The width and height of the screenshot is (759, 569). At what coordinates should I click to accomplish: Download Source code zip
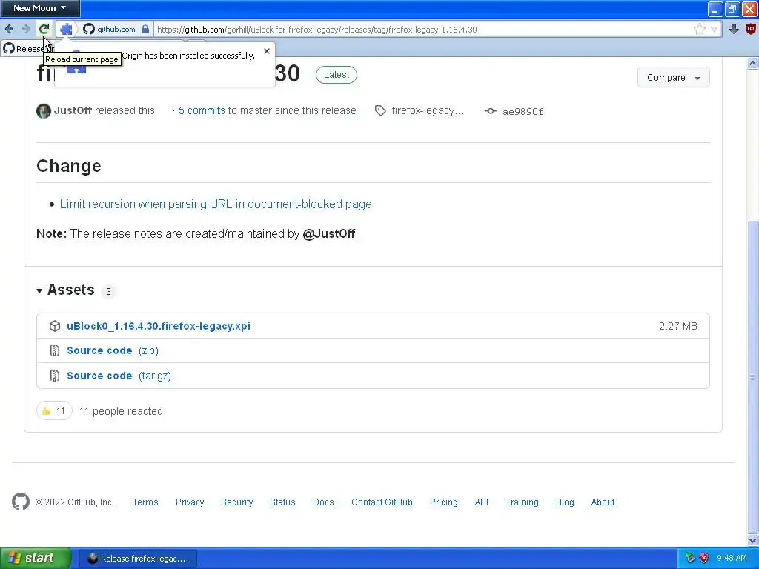[x=113, y=350]
